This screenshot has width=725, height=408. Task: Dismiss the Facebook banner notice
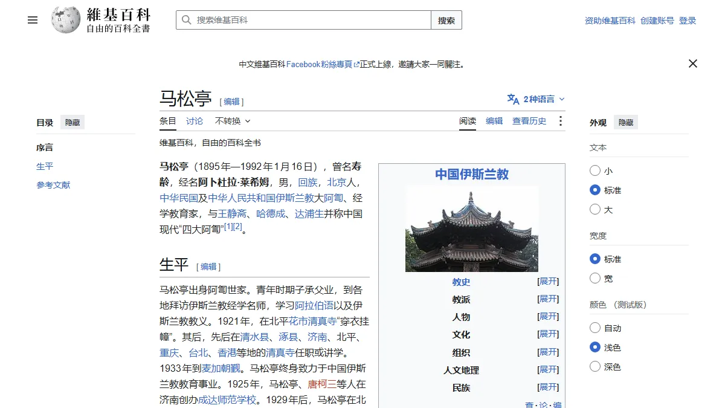tap(693, 63)
